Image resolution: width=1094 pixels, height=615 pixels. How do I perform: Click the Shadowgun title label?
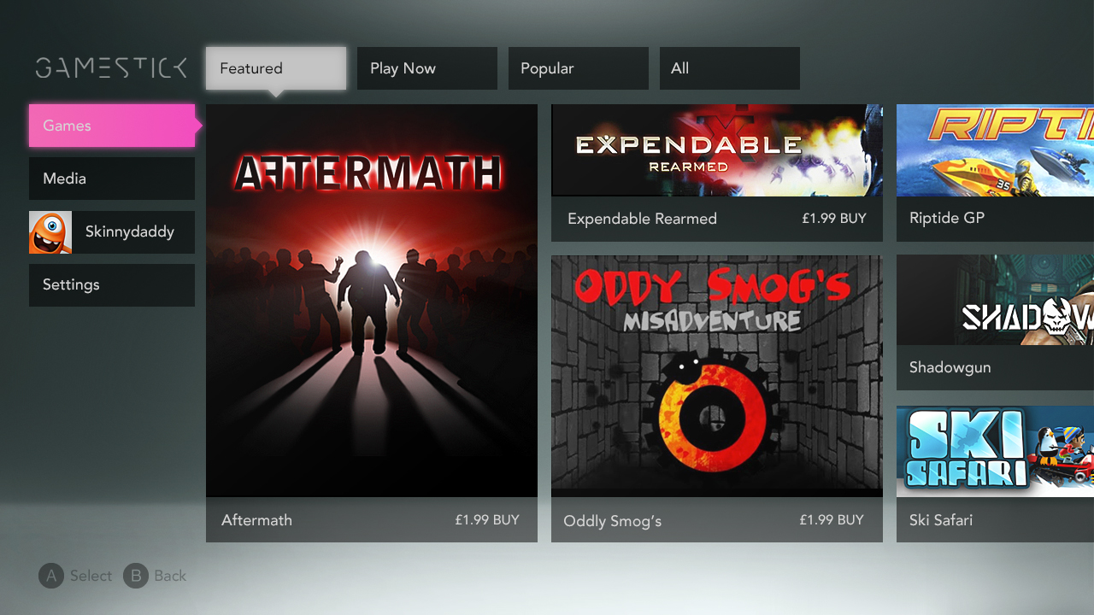pos(950,367)
